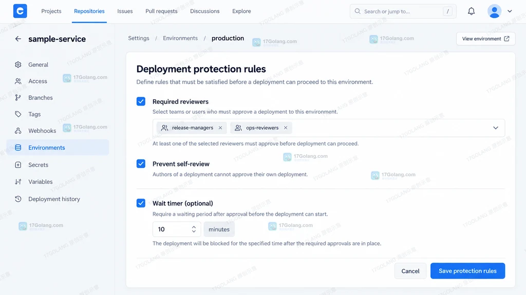The height and width of the screenshot is (295, 526).
Task: Open General settings gear icon
Action: [x=18, y=65]
